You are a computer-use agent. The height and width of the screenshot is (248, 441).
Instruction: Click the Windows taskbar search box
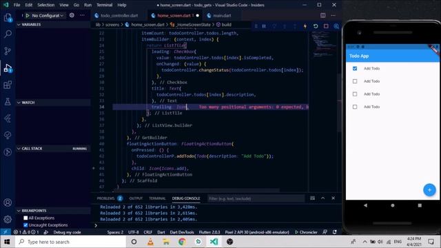pyautogui.click(x=70, y=242)
